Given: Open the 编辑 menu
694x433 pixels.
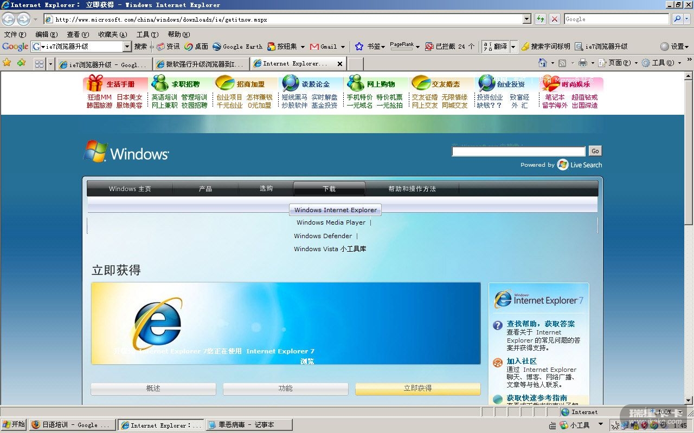Looking at the screenshot, I should (x=46, y=34).
